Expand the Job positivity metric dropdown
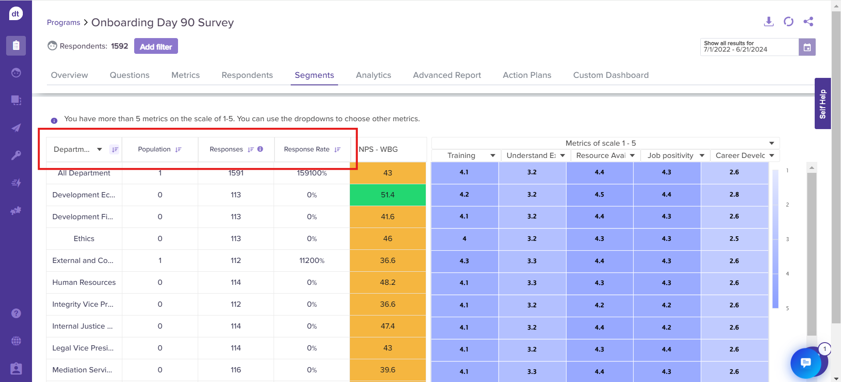Screen dimensions: 841x382 702,156
